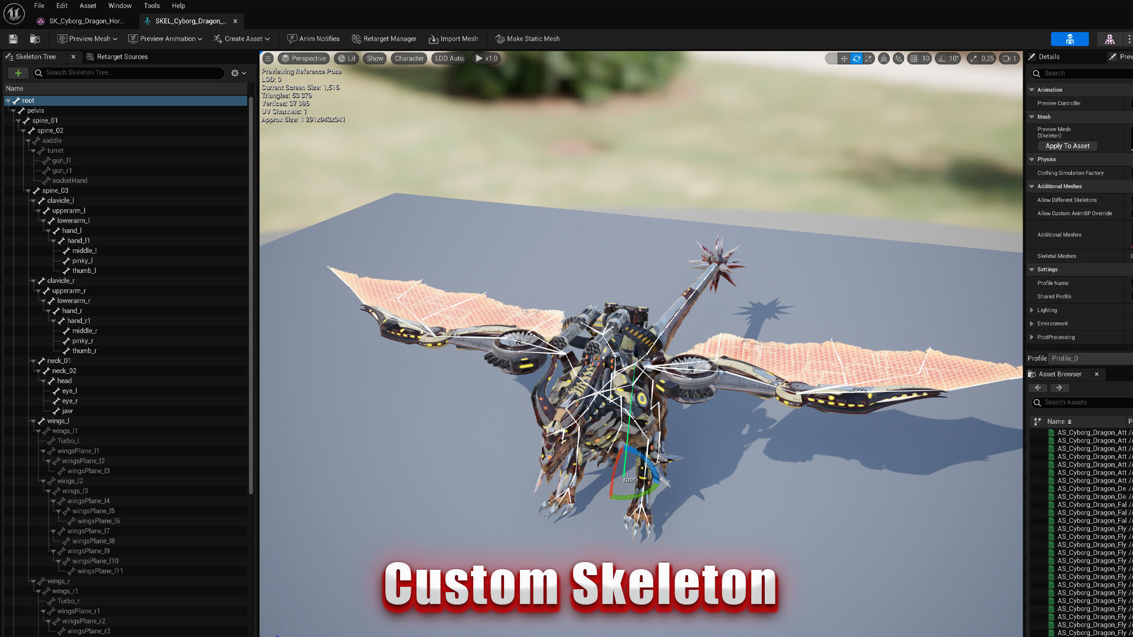Open the Retarget Manager
This screenshot has height=637, width=1133.
click(384, 39)
